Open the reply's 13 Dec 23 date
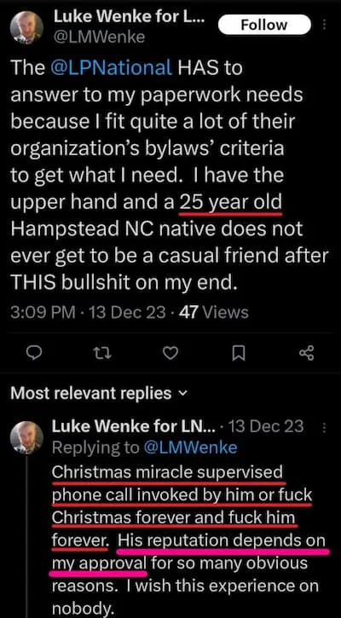 pos(266,426)
